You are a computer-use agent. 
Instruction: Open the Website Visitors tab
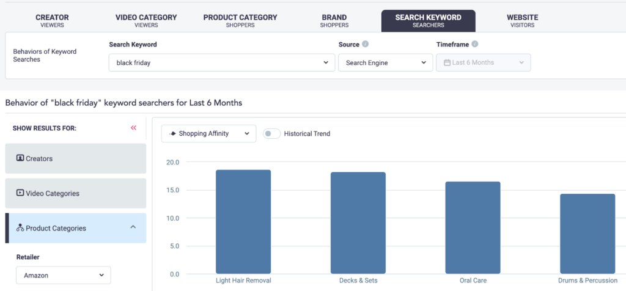tap(522, 21)
